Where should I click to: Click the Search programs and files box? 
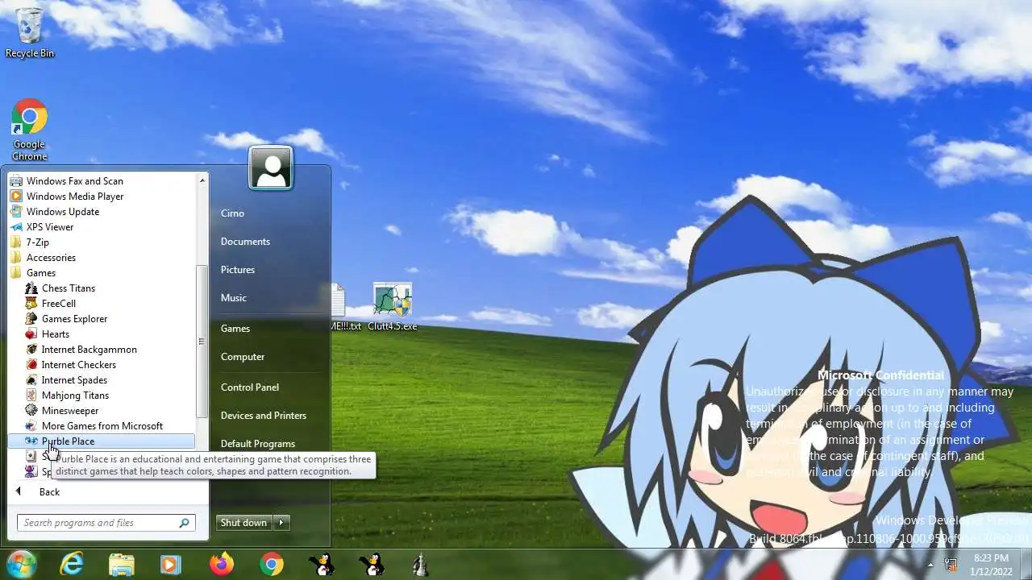coord(106,523)
